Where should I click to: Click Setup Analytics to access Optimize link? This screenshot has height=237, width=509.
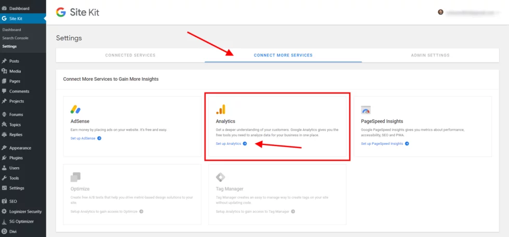pos(104,212)
